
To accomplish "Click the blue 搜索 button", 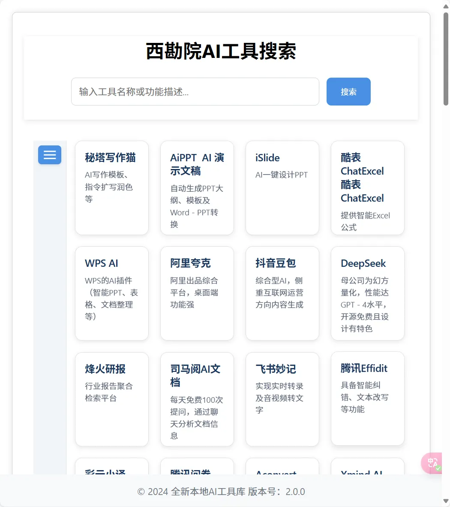I will click(x=348, y=91).
